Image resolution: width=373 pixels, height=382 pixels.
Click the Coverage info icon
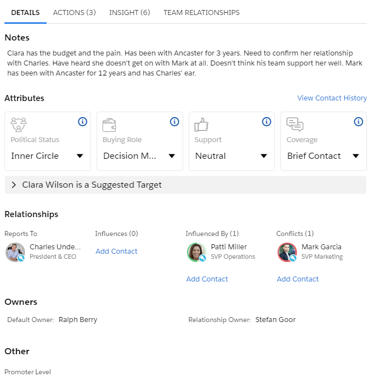pos(358,122)
